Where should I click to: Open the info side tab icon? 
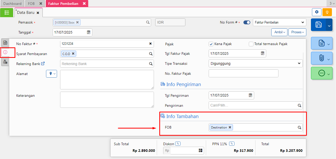coord(5,52)
